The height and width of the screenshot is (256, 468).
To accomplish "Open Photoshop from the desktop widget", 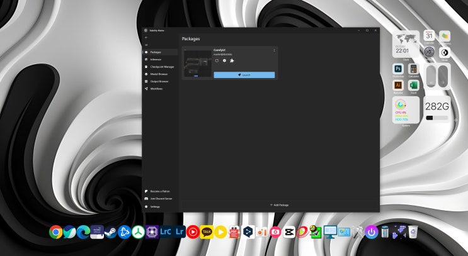I will pos(398,69).
